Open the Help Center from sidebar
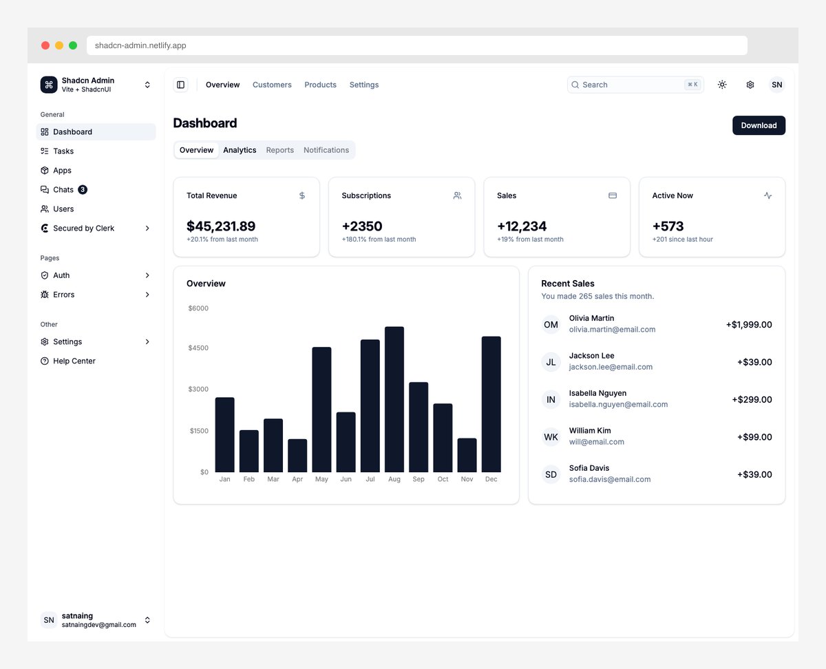Viewport: 826px width, 669px height. (x=74, y=361)
